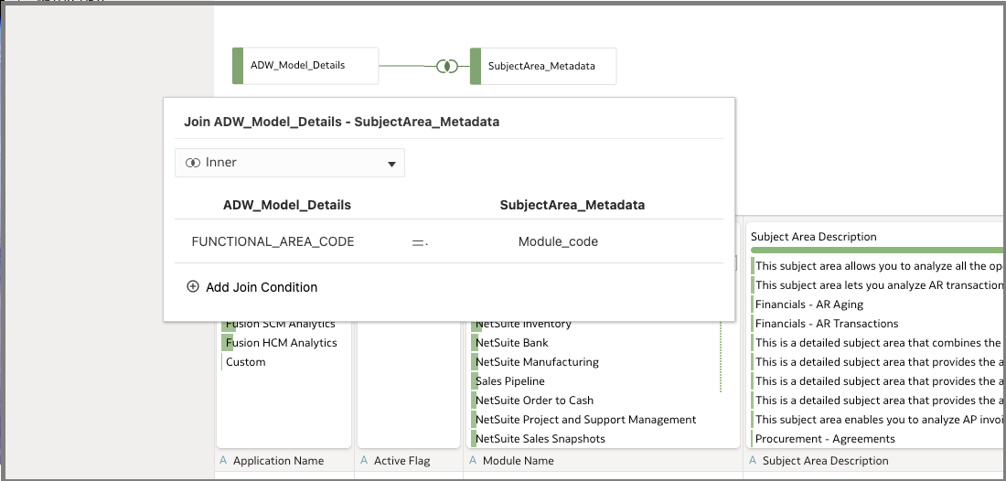Open the Inner join type dropdown

point(391,164)
